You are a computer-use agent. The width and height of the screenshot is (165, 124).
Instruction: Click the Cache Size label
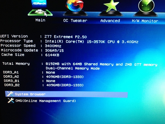point(13,55)
